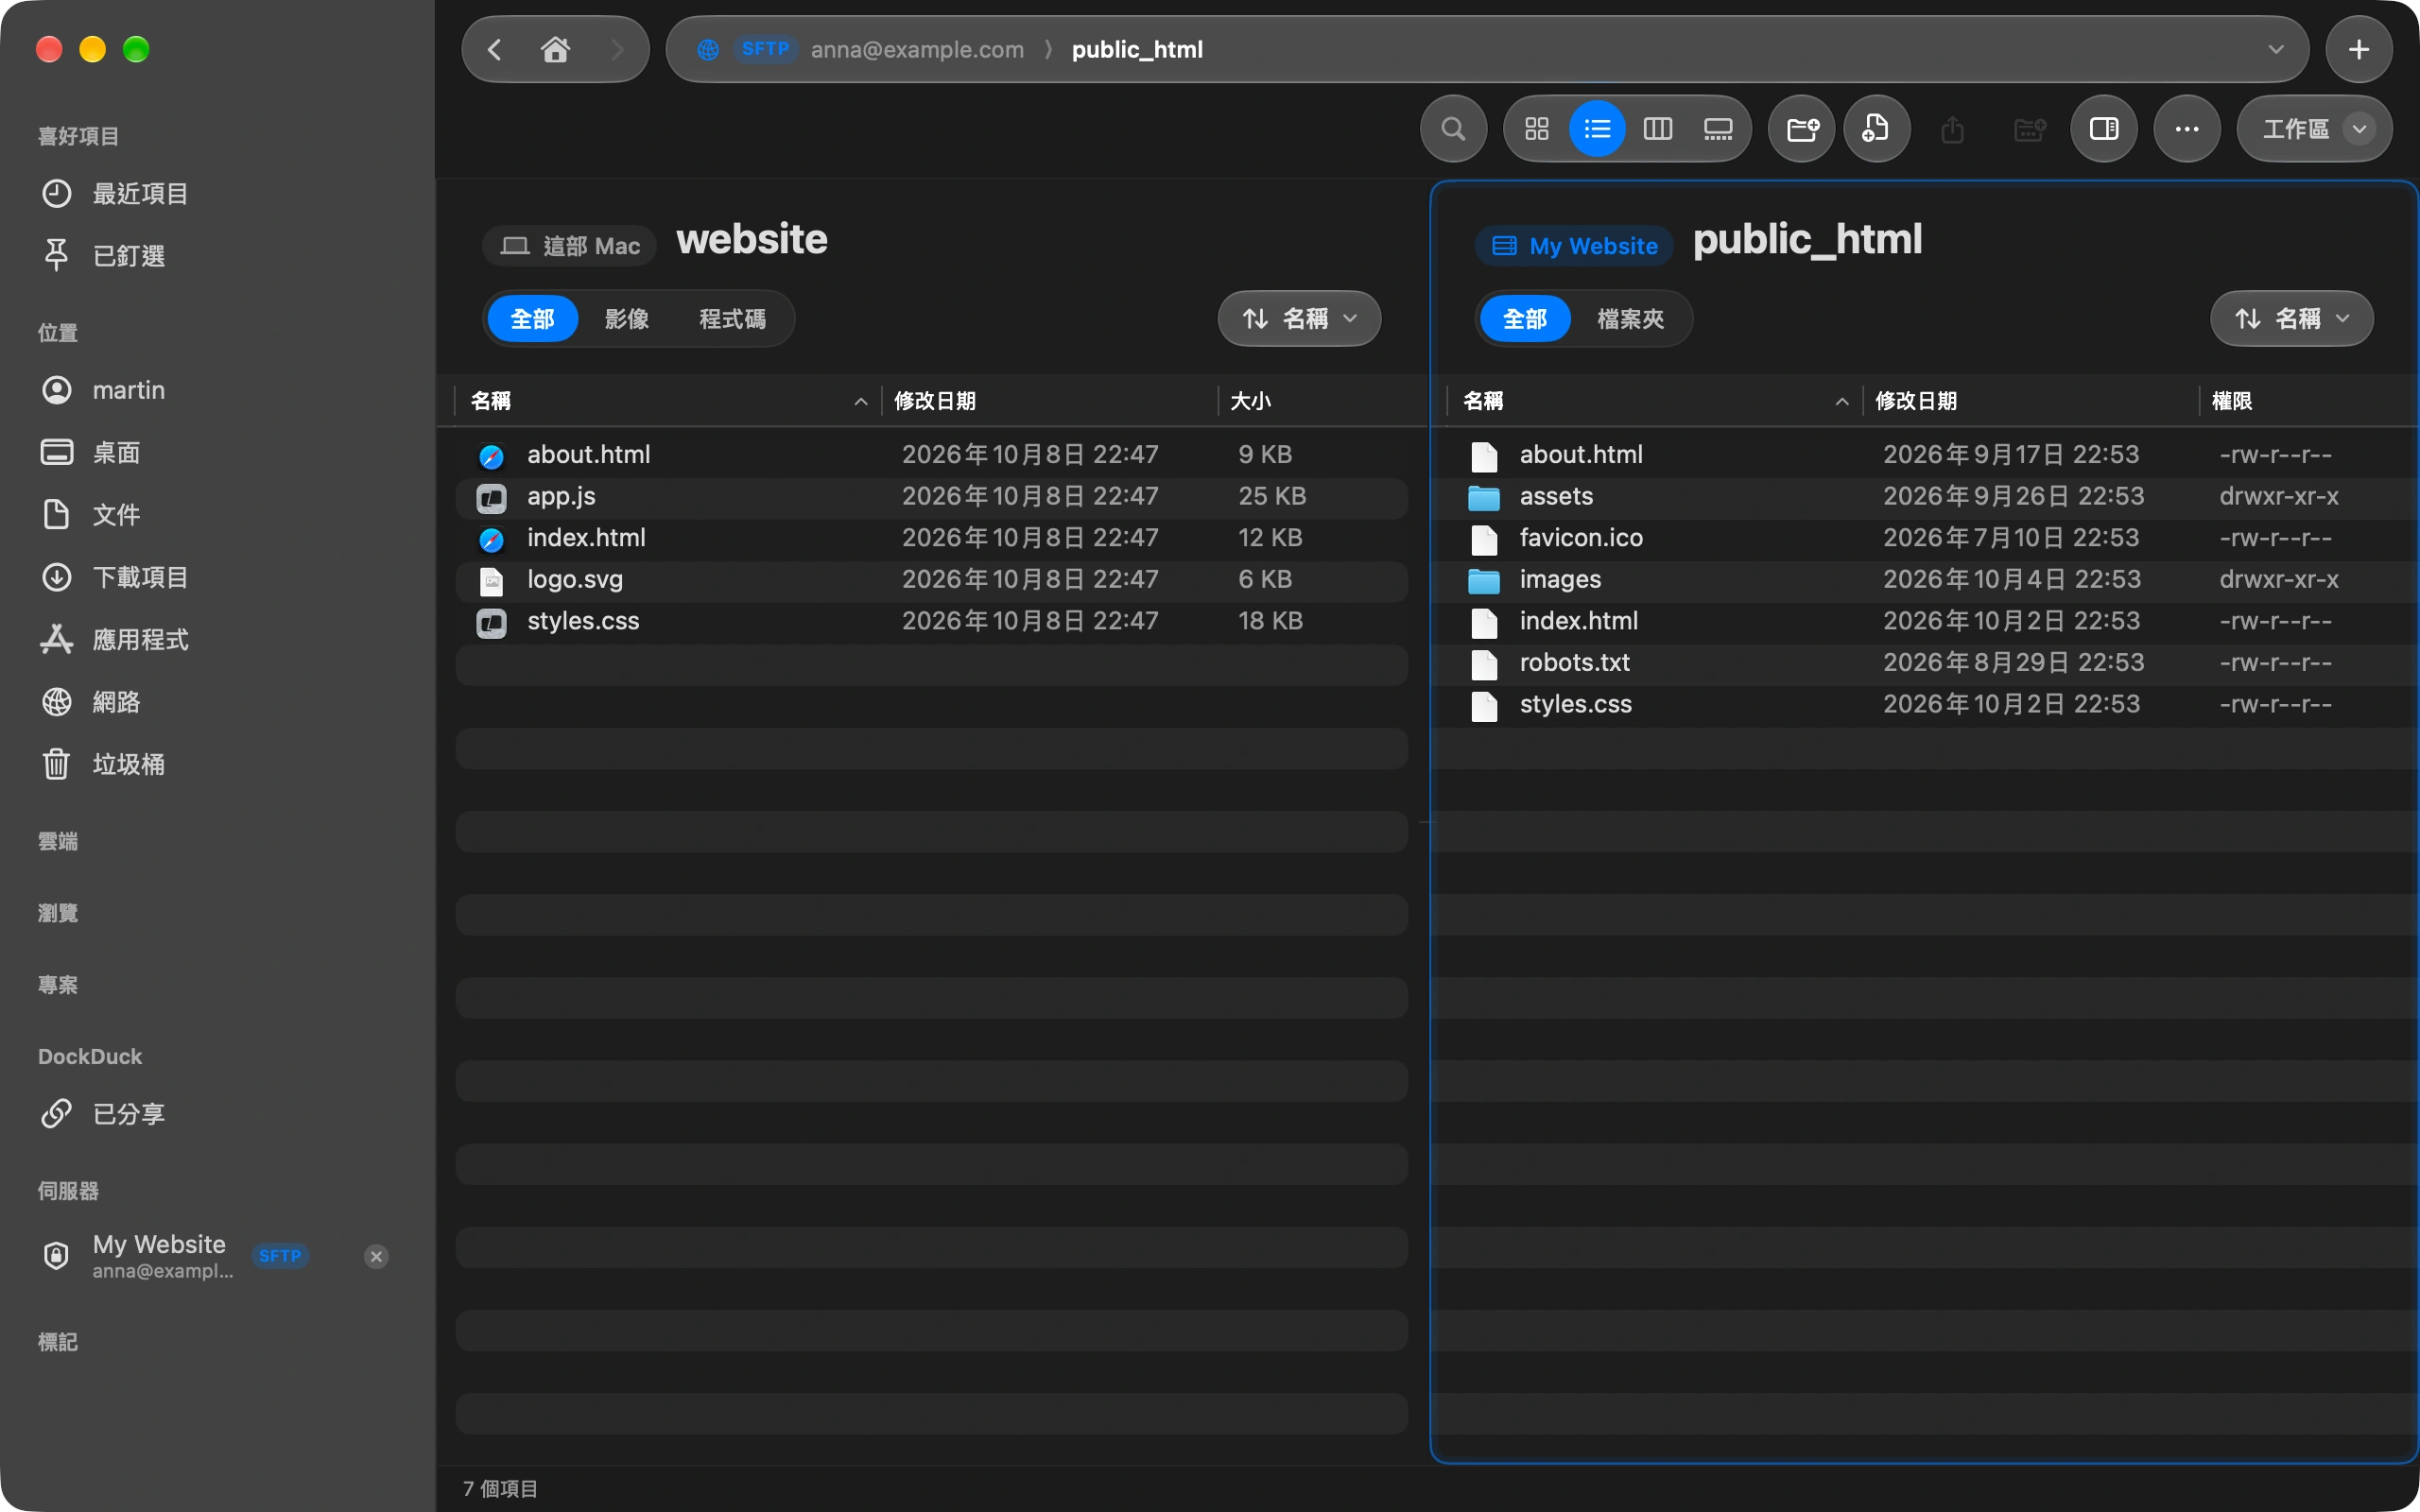
Task: Open the 工作區 workspace dropdown
Action: [2314, 129]
